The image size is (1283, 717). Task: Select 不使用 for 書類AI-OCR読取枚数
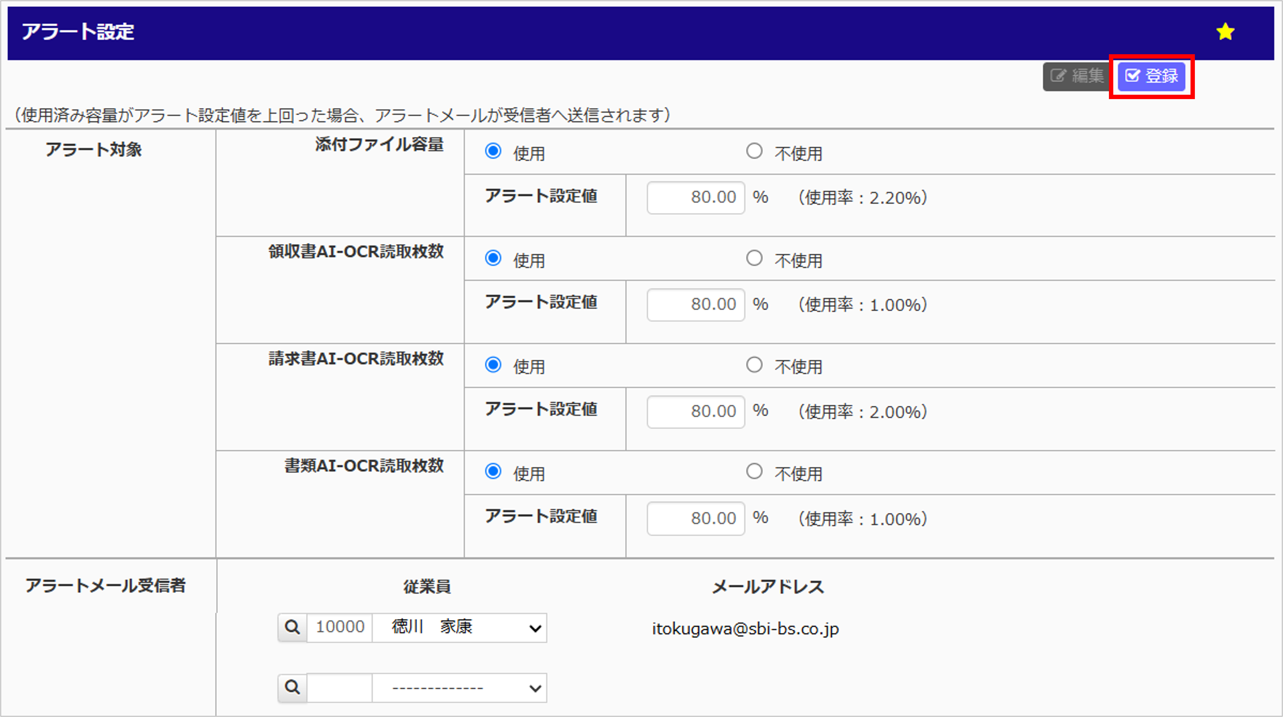click(x=754, y=471)
